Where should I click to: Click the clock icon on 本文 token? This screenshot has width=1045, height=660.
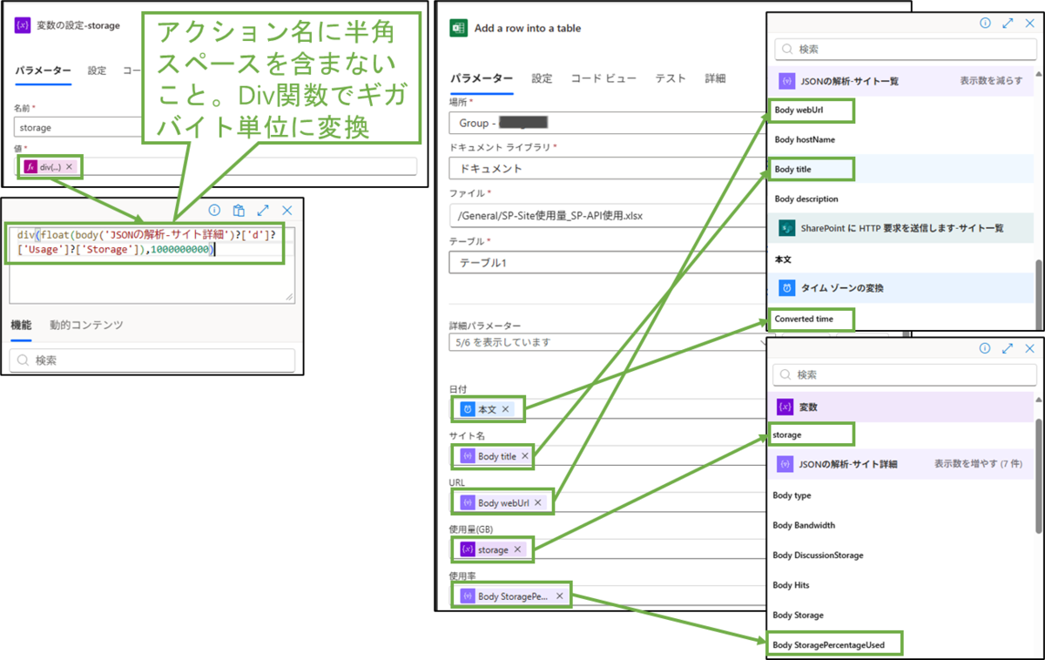(467, 408)
